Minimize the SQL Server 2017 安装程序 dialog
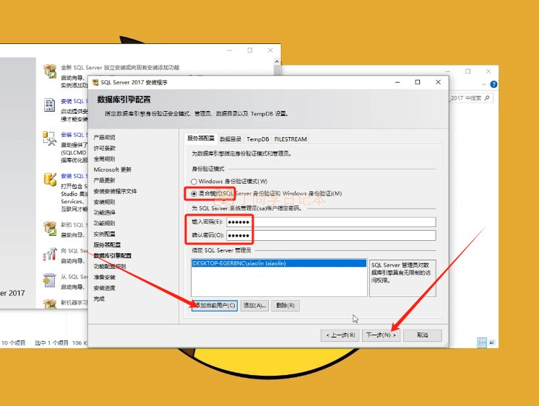This screenshot has height=406, width=539. [397, 82]
